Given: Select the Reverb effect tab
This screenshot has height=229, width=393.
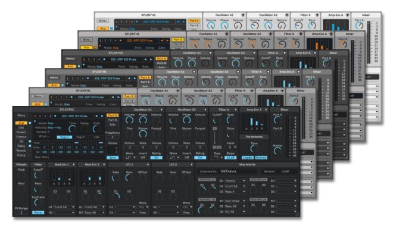Looking at the screenshot, I should tap(21, 150).
